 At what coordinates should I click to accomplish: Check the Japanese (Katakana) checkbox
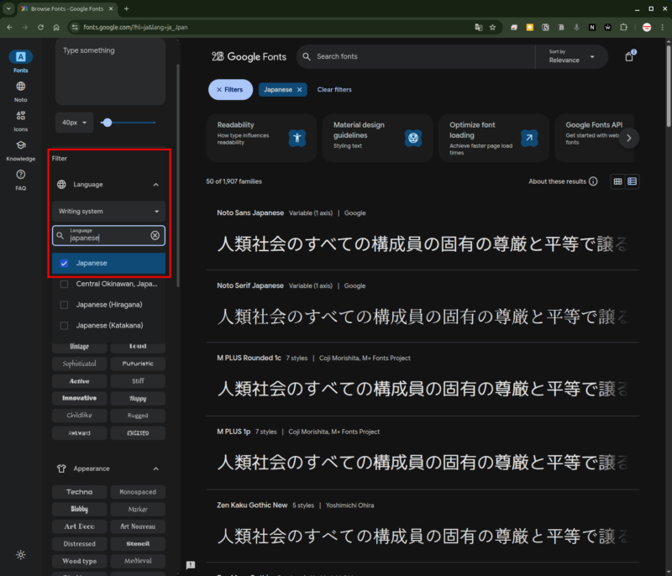64,325
